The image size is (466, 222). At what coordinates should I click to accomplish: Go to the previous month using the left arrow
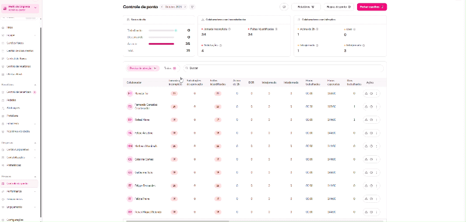coord(162,7)
